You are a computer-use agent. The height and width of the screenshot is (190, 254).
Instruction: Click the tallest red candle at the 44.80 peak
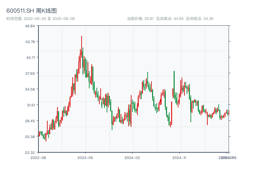(82, 47)
